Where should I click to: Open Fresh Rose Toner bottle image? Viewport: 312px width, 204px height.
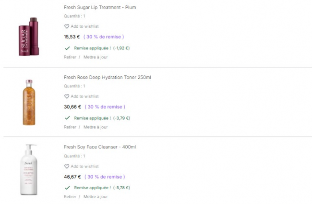point(29,103)
